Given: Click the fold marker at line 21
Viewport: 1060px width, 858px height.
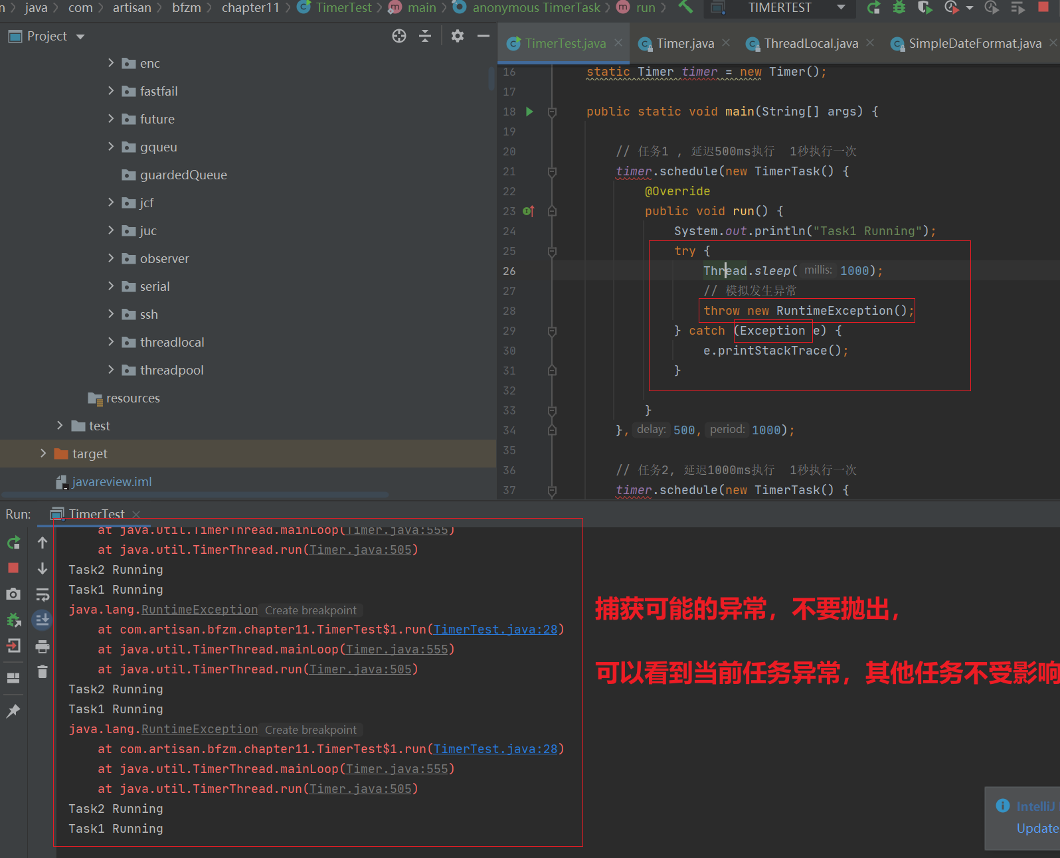Looking at the screenshot, I should click(552, 171).
